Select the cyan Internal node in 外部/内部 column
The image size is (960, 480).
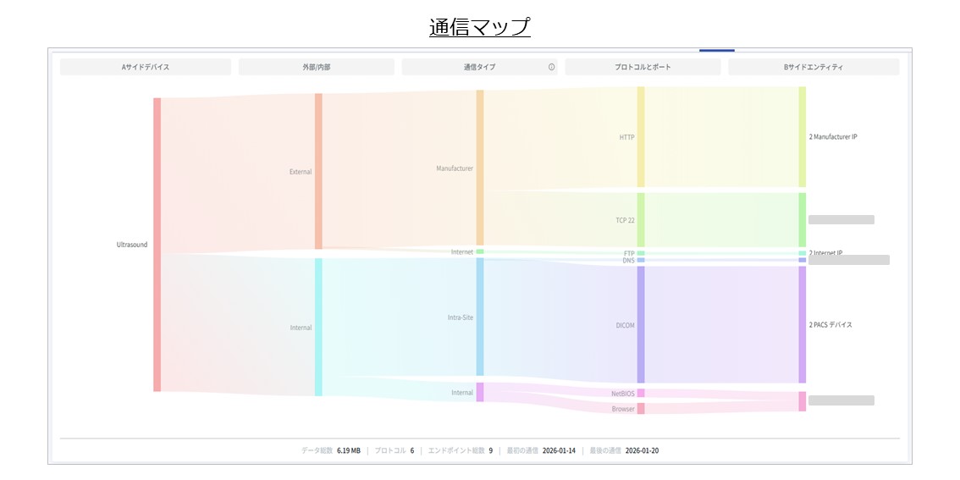coord(318,327)
